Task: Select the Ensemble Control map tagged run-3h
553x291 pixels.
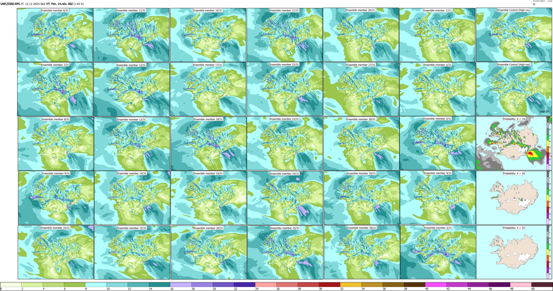Action: click(x=514, y=89)
